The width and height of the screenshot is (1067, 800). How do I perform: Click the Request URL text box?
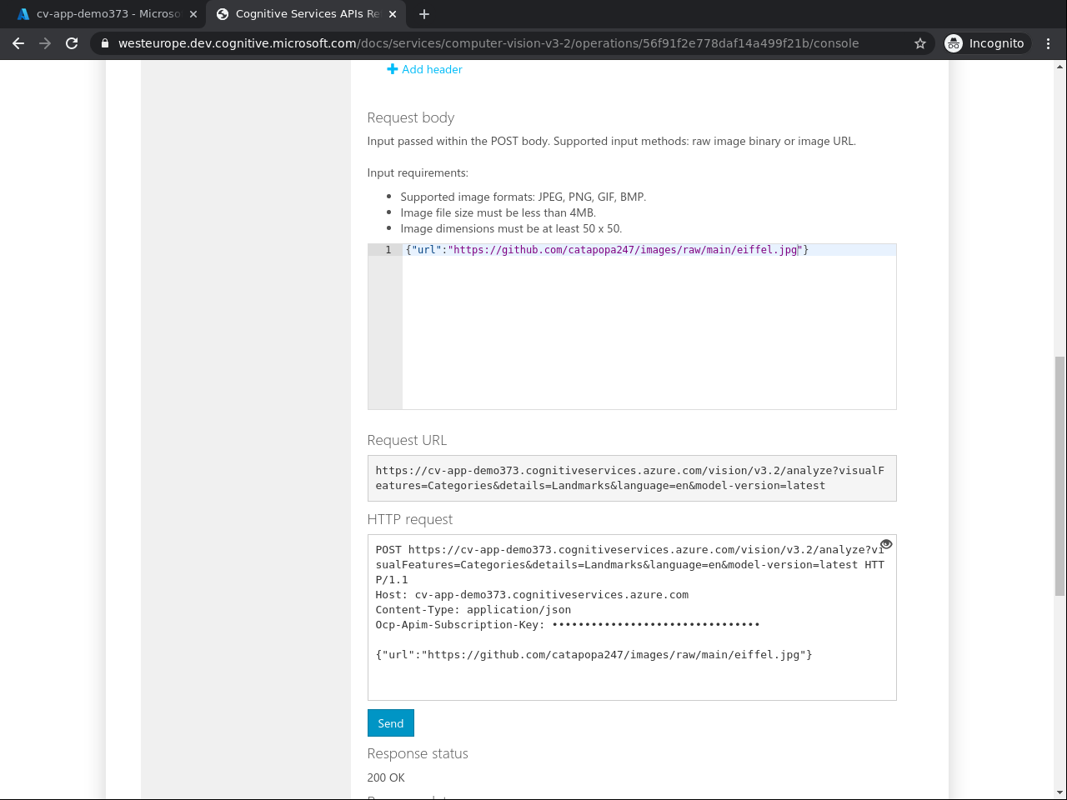point(632,478)
